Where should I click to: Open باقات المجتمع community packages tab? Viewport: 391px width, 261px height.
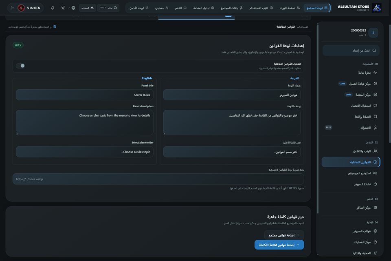(x=231, y=8)
